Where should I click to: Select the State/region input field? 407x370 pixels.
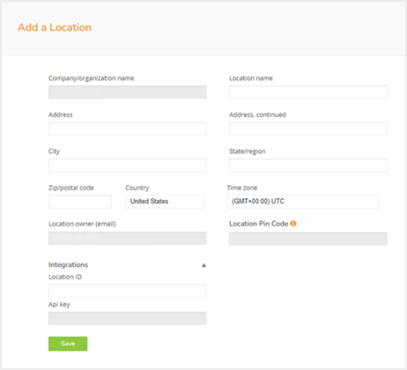pos(308,165)
